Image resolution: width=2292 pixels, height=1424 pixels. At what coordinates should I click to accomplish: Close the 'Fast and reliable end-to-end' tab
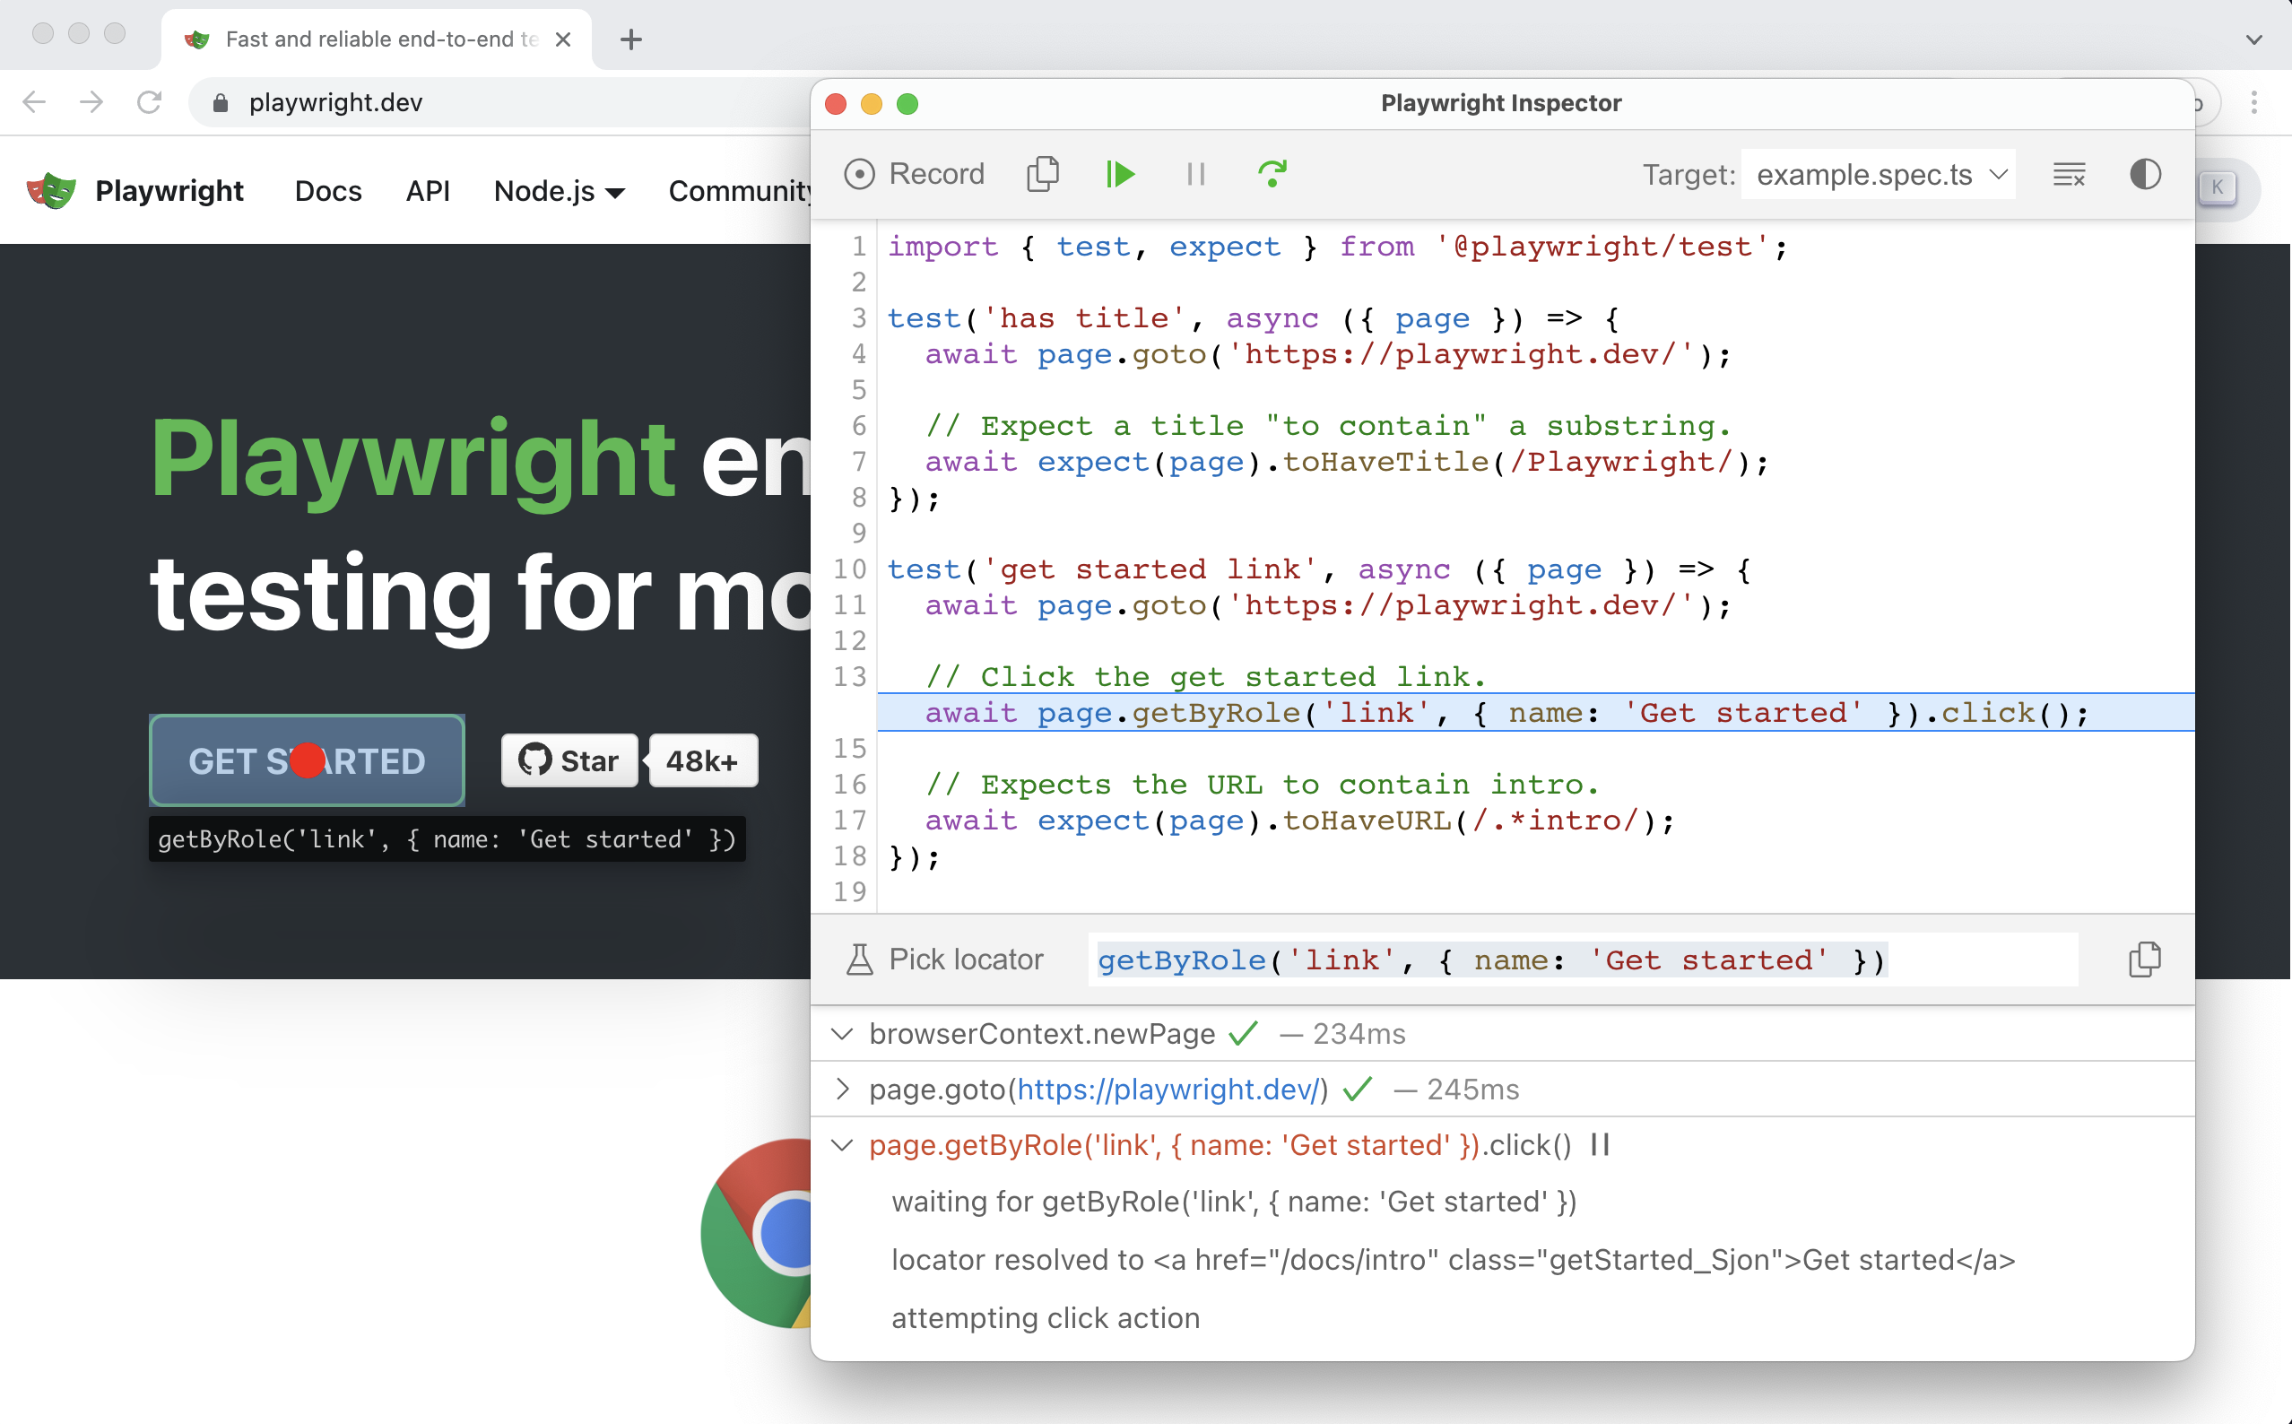tap(563, 39)
